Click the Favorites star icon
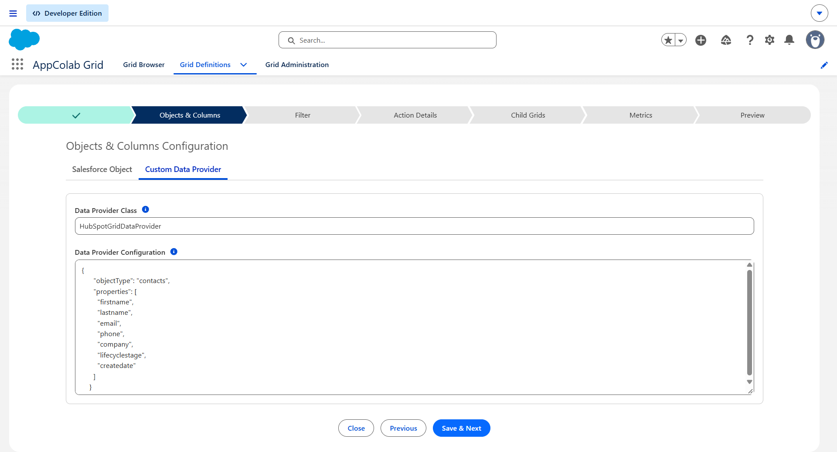This screenshot has height=452, width=837. click(668, 40)
